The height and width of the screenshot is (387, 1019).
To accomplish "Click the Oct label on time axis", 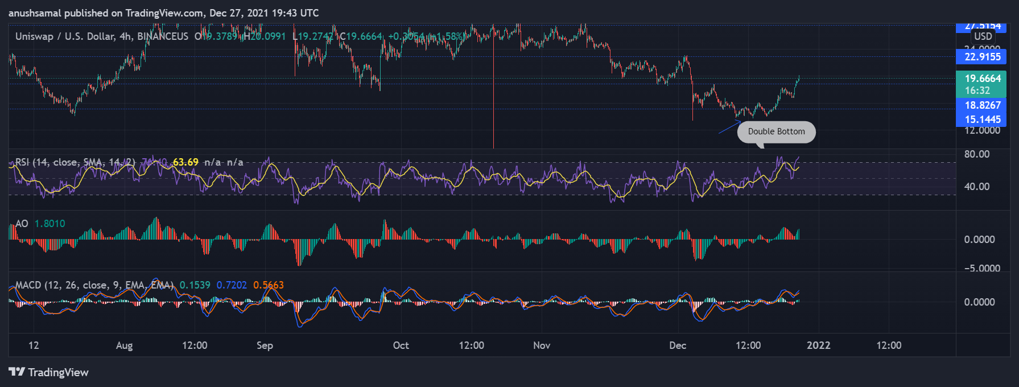I will [401, 345].
